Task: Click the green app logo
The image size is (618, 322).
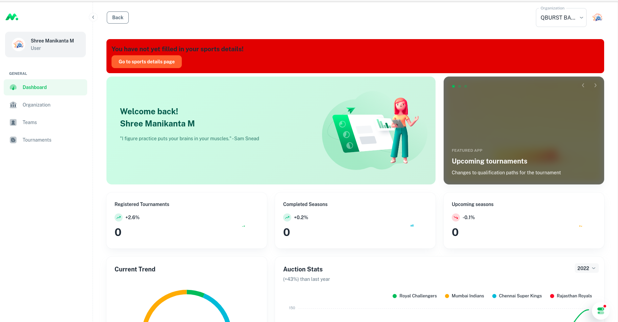Action: pos(12,17)
